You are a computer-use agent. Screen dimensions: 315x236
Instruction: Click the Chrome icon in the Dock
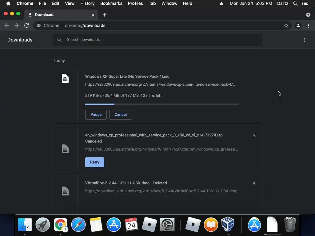(x=61, y=225)
